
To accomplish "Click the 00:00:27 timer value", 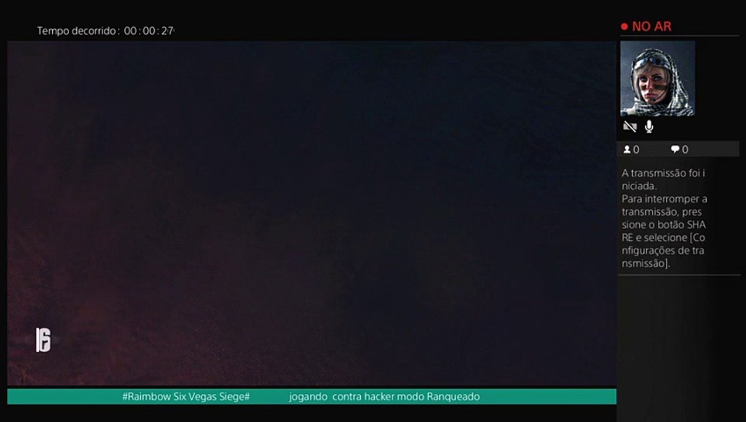I will click(149, 30).
